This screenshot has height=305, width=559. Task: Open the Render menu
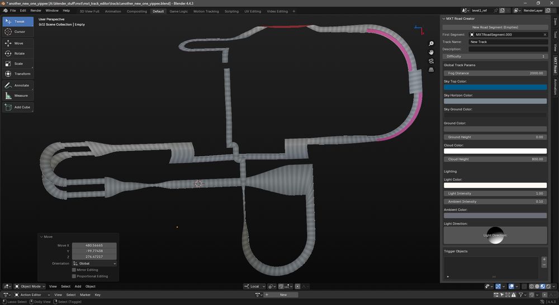pyautogui.click(x=36, y=11)
